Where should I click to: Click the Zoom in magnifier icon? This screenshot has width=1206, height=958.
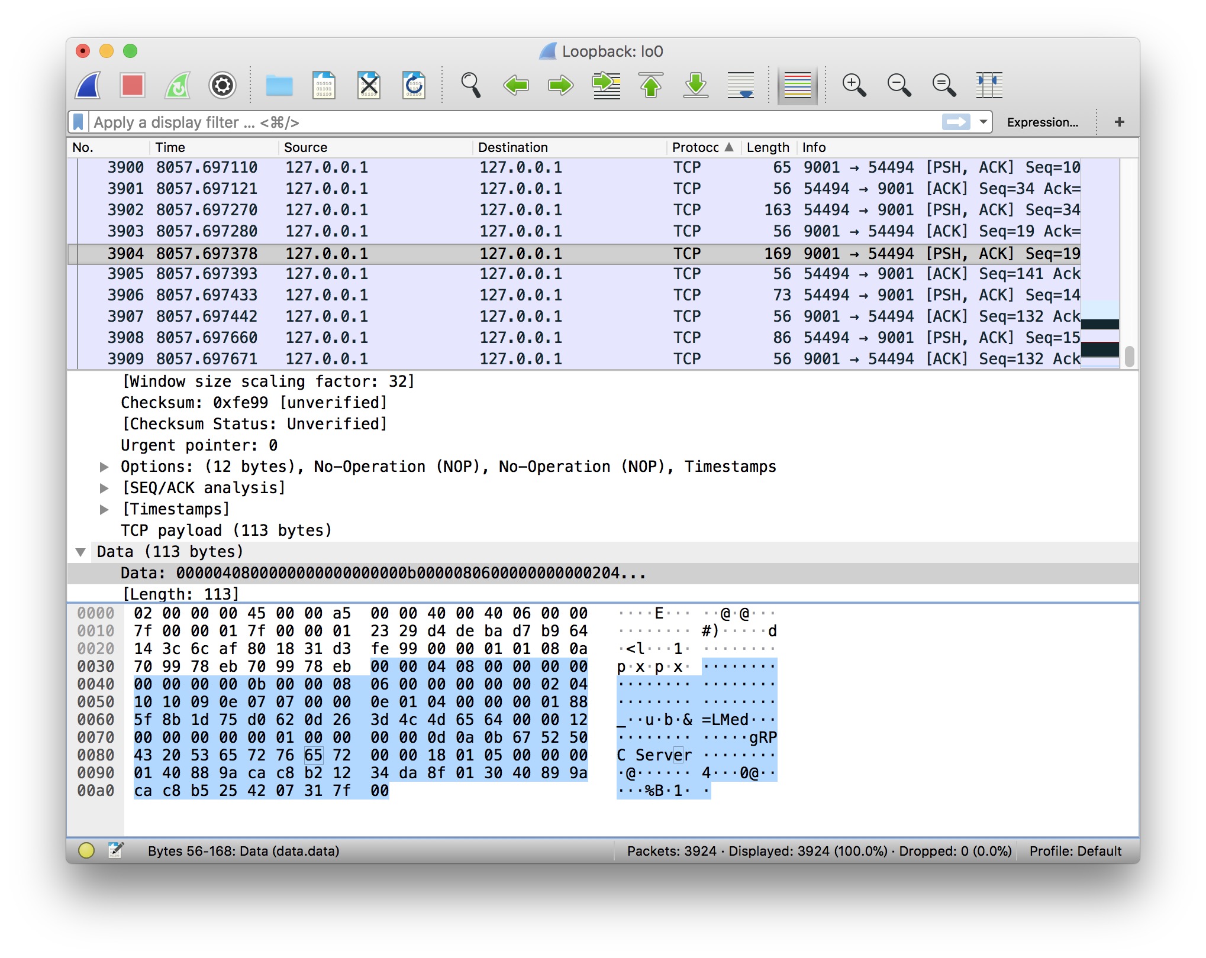tap(853, 86)
